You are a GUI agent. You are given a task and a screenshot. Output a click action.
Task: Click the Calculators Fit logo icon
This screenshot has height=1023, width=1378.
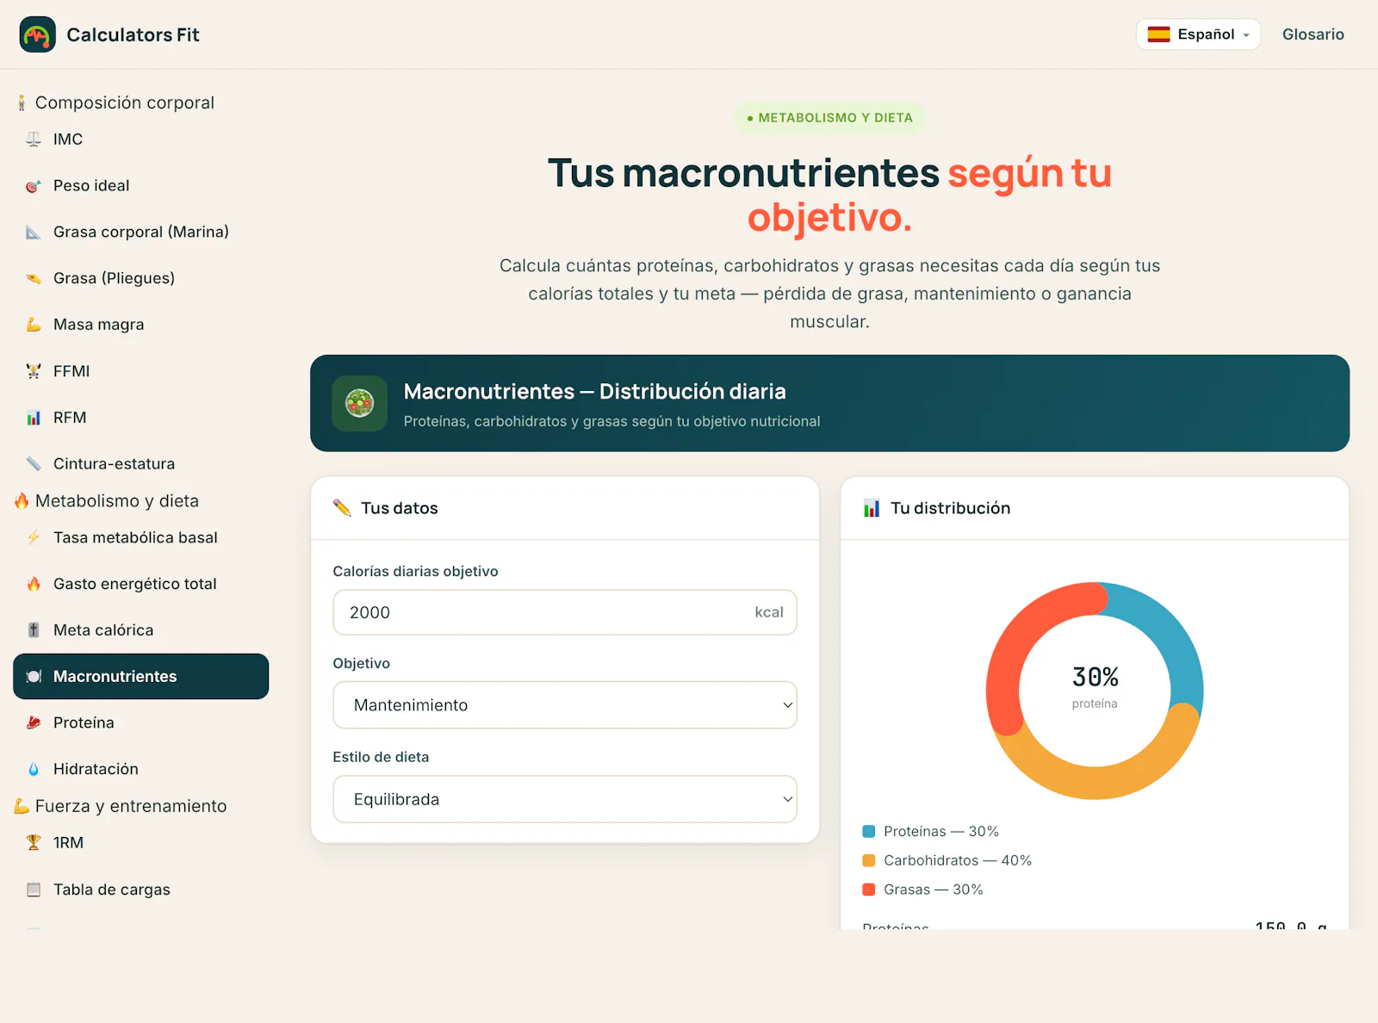pyautogui.click(x=37, y=34)
